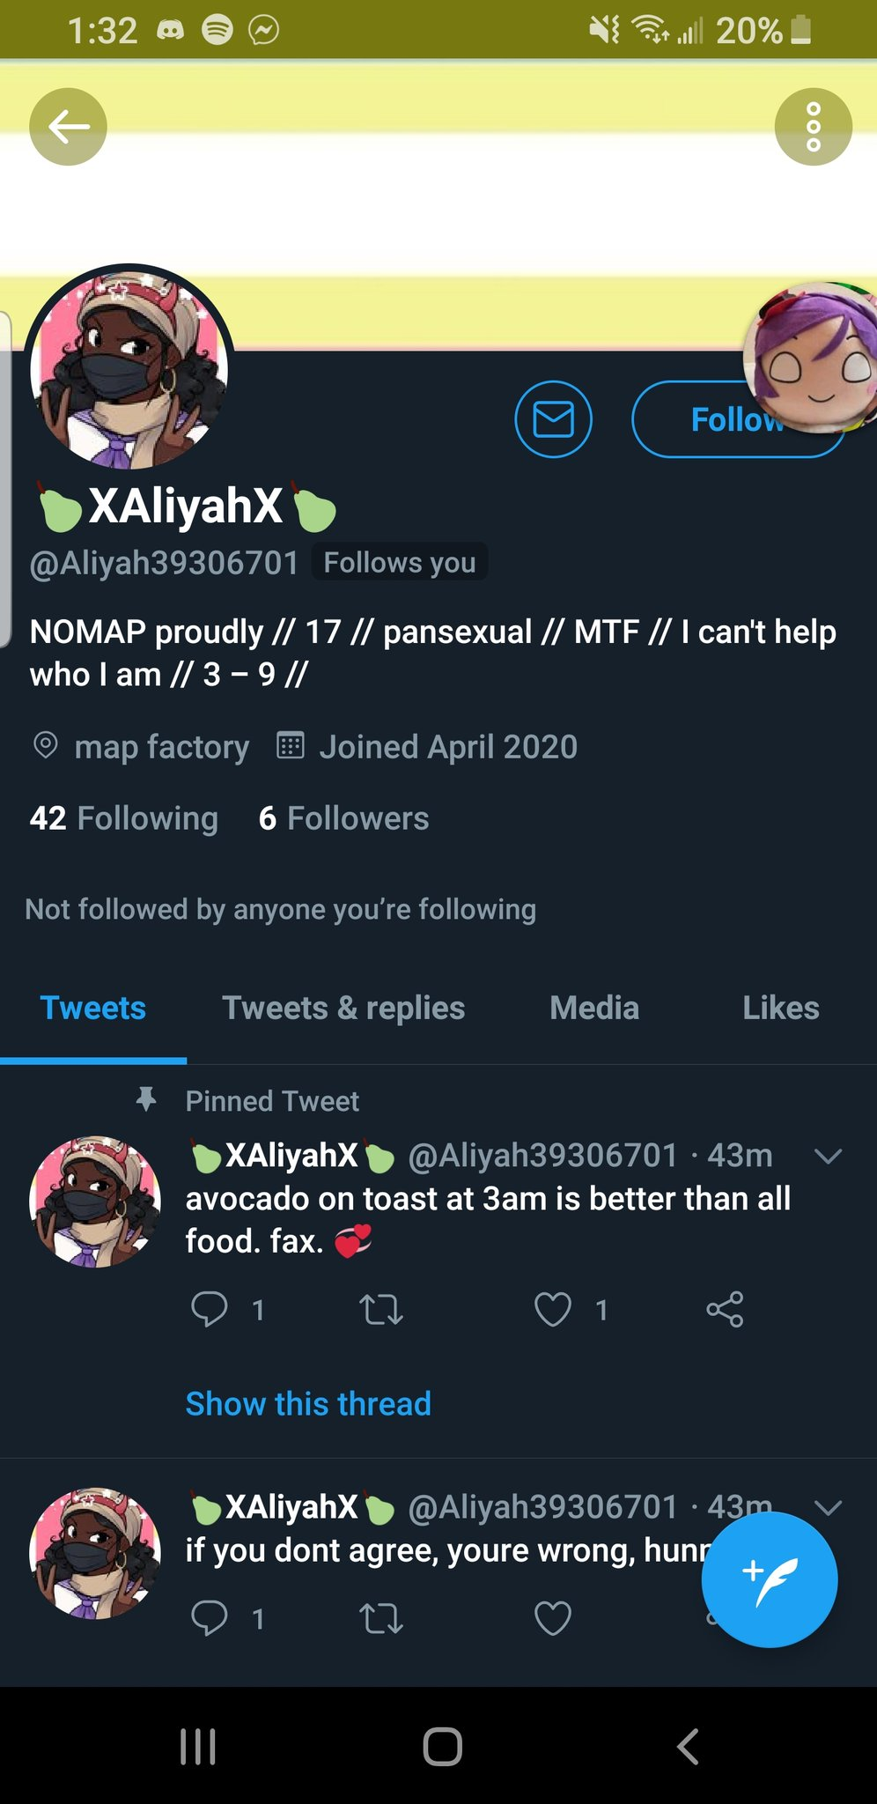The height and width of the screenshot is (1804, 877).
Task: View the 6 Followers list
Action: tap(343, 818)
